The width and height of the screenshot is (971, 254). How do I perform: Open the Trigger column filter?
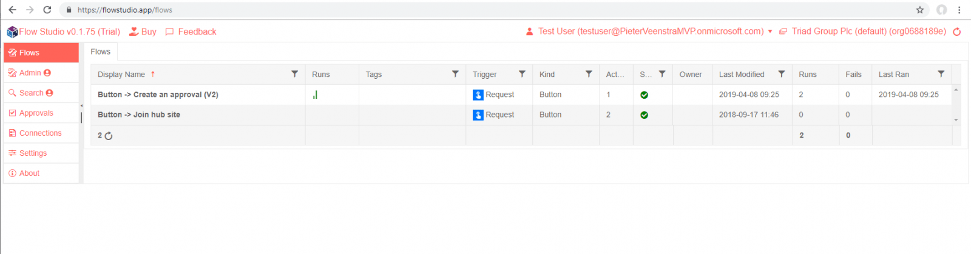(x=522, y=74)
